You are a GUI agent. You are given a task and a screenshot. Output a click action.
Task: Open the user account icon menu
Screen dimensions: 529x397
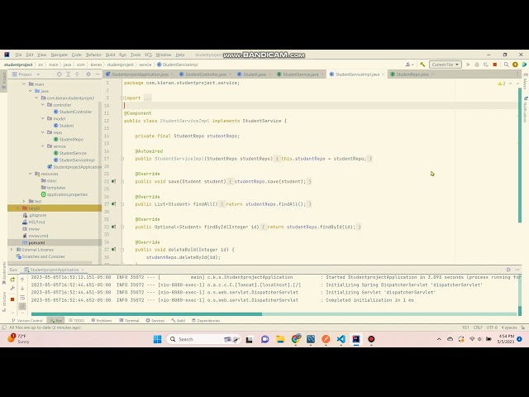[409, 65]
